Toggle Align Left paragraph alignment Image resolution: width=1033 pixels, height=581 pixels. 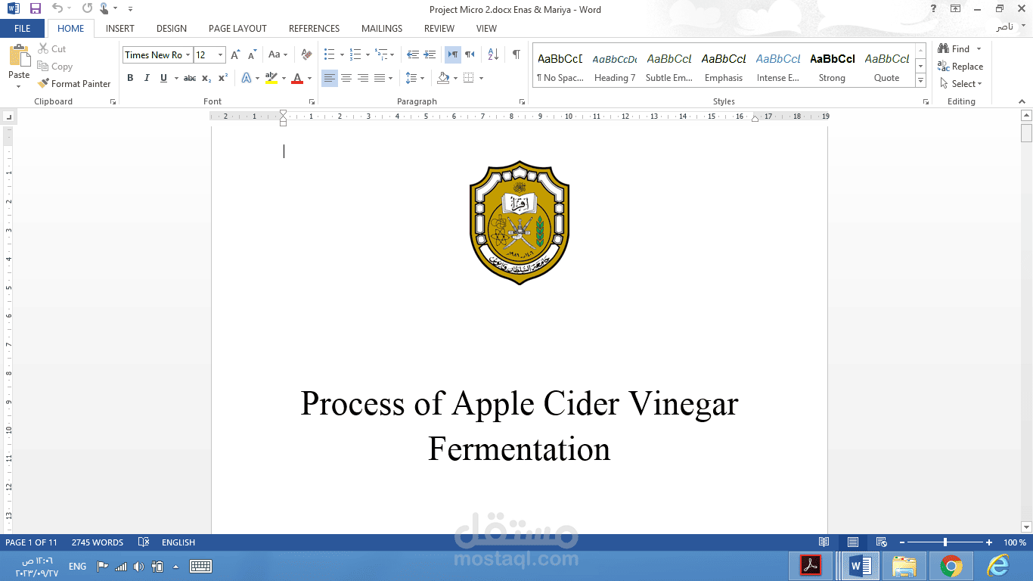(330, 78)
